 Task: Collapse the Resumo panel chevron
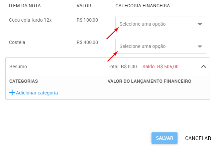(203, 67)
